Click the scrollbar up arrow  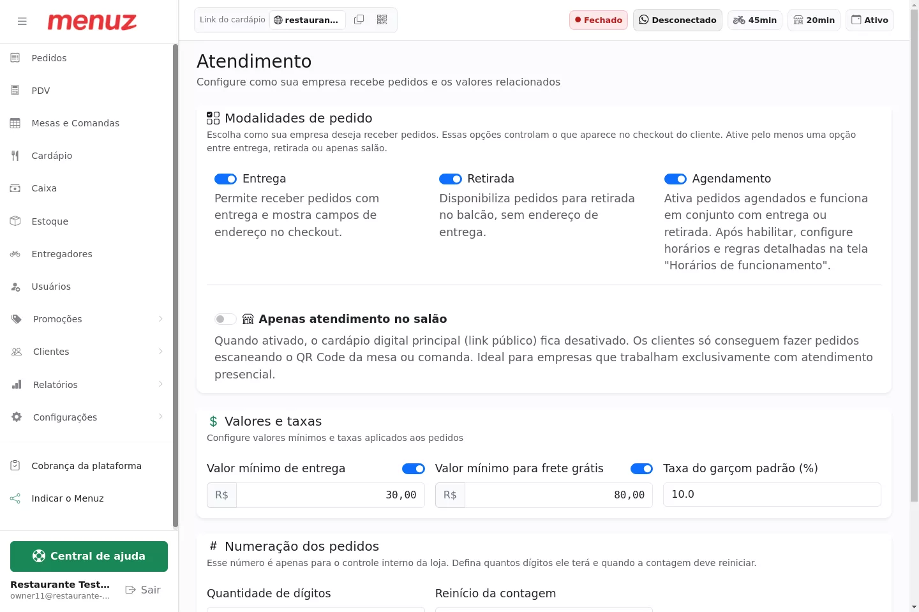point(914,4)
